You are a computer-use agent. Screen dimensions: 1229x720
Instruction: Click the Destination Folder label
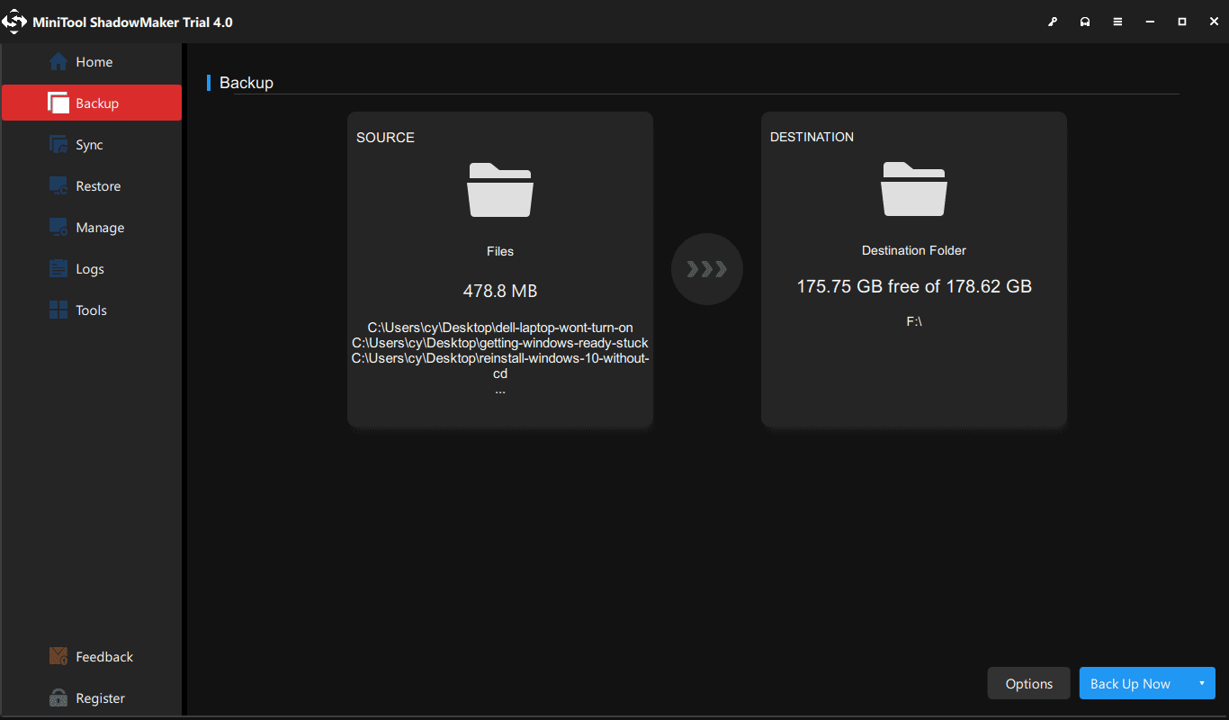(x=914, y=250)
